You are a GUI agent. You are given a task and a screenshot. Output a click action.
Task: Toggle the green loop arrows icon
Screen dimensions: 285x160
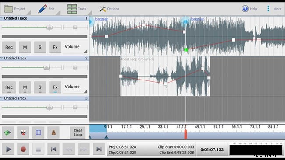[x=7, y=132]
